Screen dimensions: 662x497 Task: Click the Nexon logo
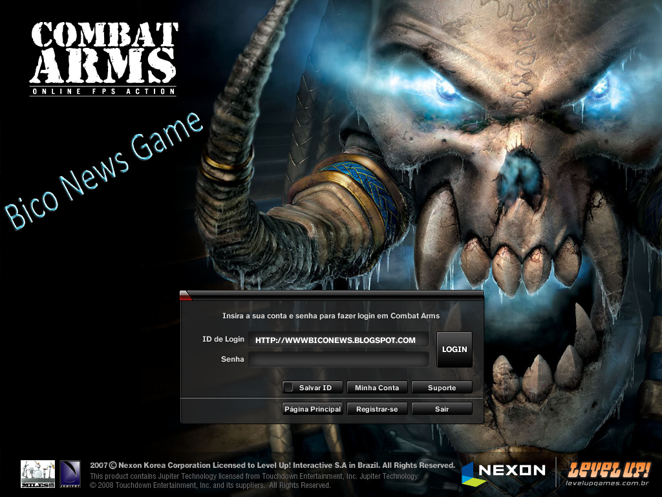tap(504, 472)
